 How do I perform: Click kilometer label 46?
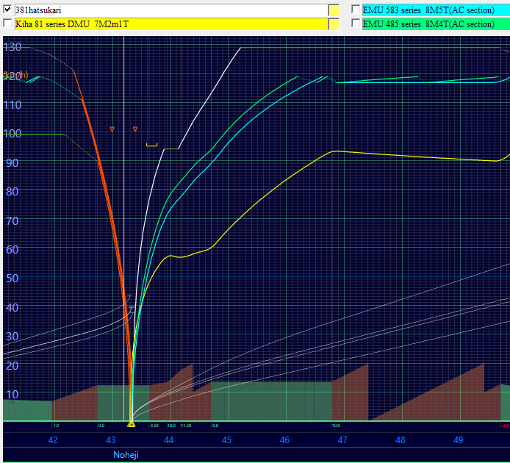click(284, 440)
